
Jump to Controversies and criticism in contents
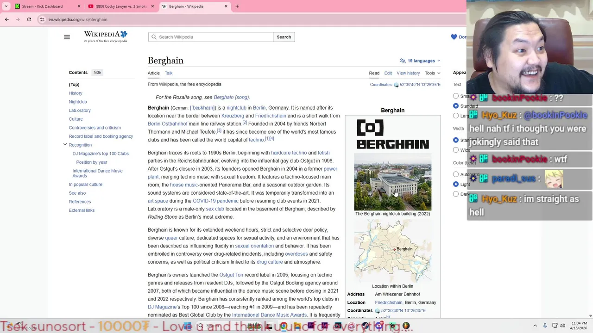(x=95, y=128)
